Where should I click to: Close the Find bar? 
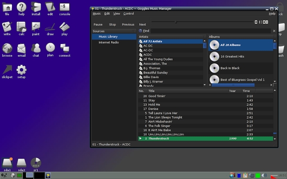[274, 31]
